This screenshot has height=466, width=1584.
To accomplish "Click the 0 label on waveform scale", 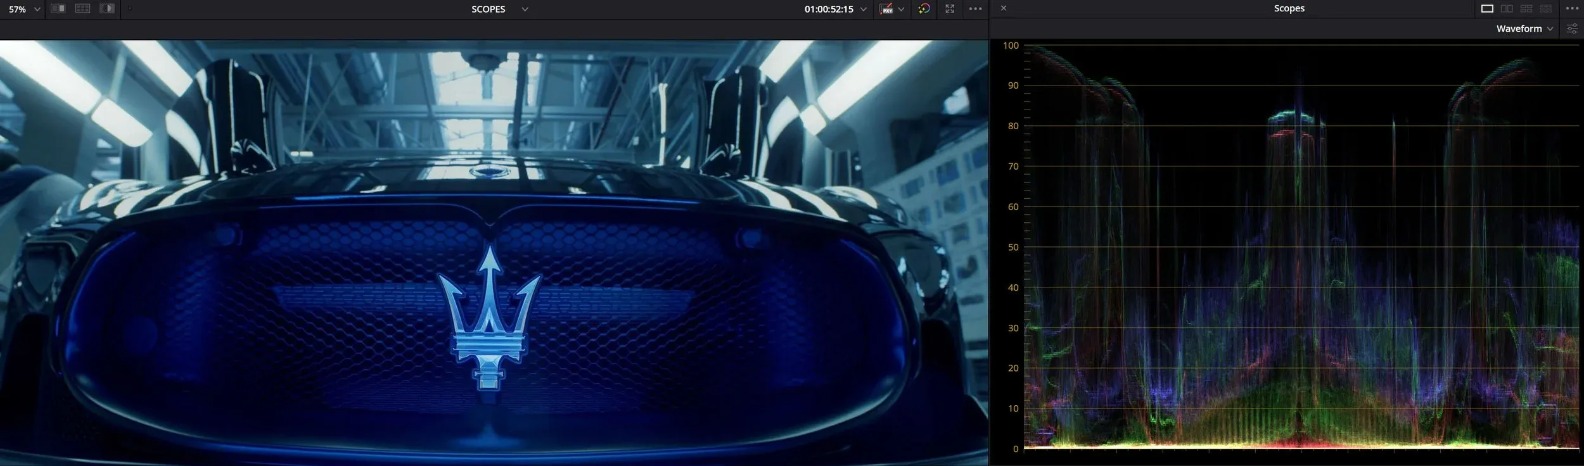I will click(x=1016, y=449).
